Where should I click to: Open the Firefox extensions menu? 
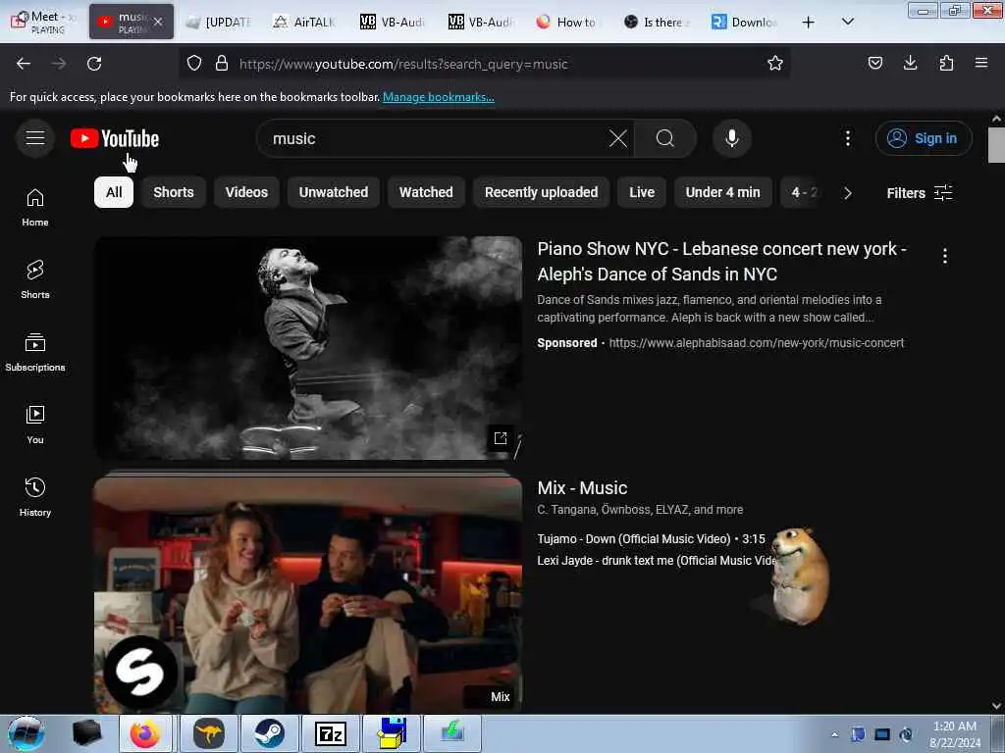click(x=946, y=63)
